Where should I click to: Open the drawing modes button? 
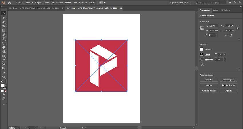tap(4, 94)
